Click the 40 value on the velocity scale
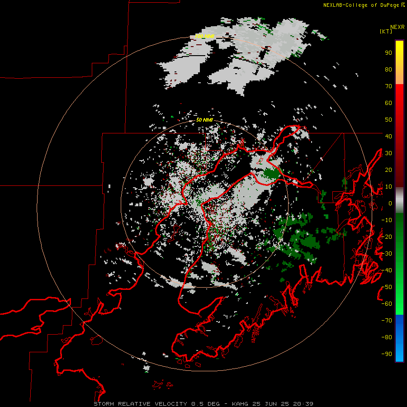407x407 pixels. point(388,136)
